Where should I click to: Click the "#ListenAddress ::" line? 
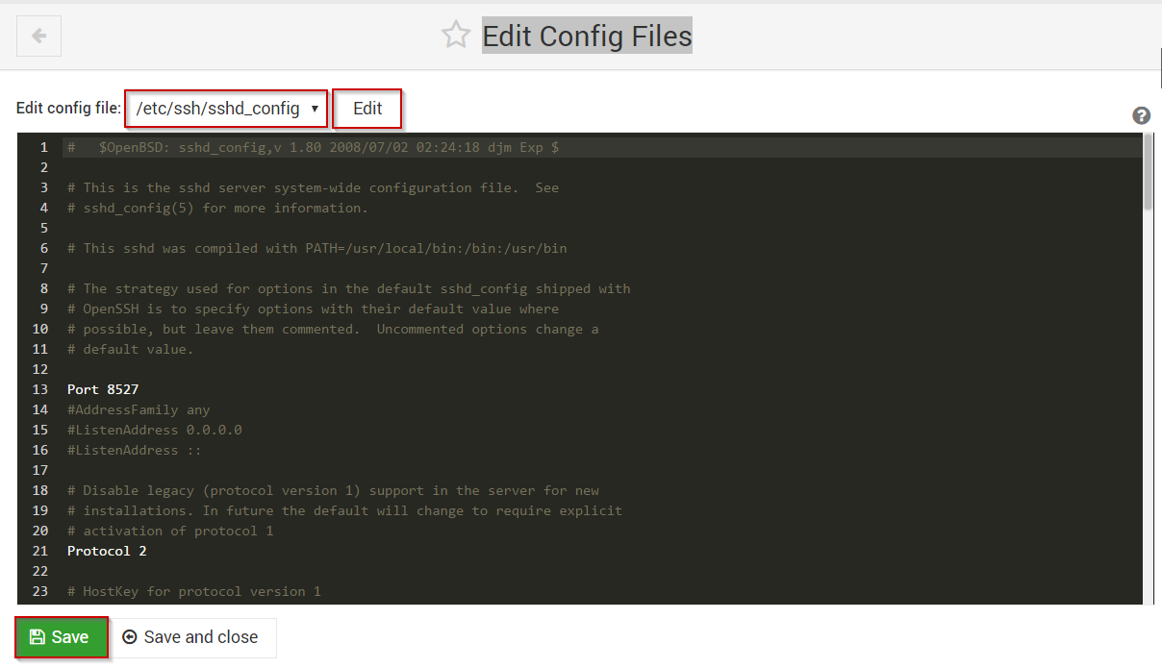[x=135, y=450]
